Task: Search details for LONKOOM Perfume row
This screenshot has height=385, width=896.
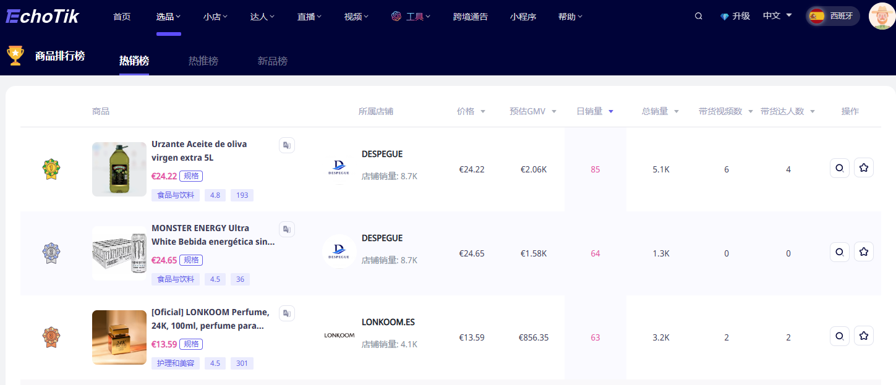Action: [x=840, y=336]
